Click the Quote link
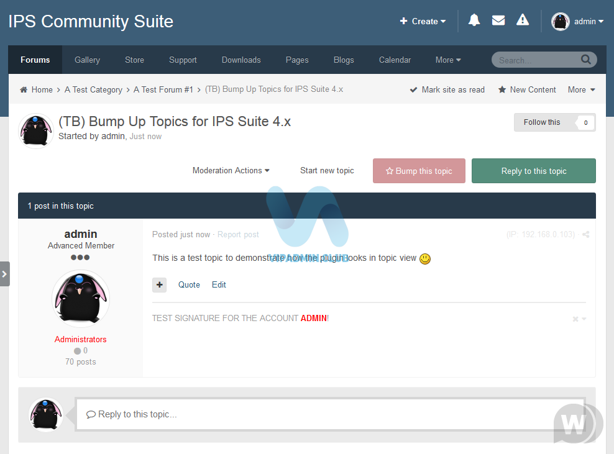The height and width of the screenshot is (454, 614). (189, 285)
